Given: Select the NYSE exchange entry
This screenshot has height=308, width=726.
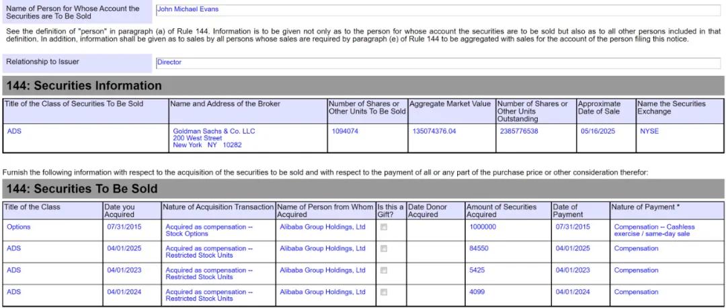Looking at the screenshot, I should pos(649,132).
